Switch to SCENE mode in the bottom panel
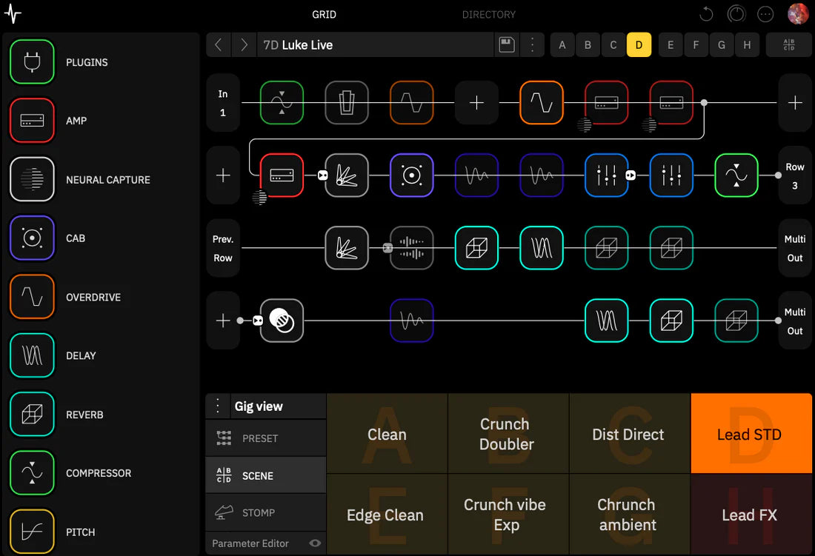 point(265,475)
